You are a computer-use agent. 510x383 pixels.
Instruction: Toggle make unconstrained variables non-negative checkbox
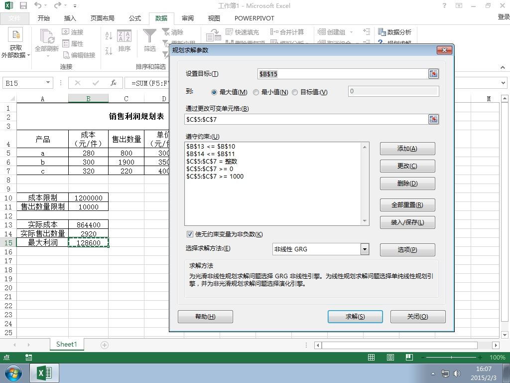[x=190, y=234]
